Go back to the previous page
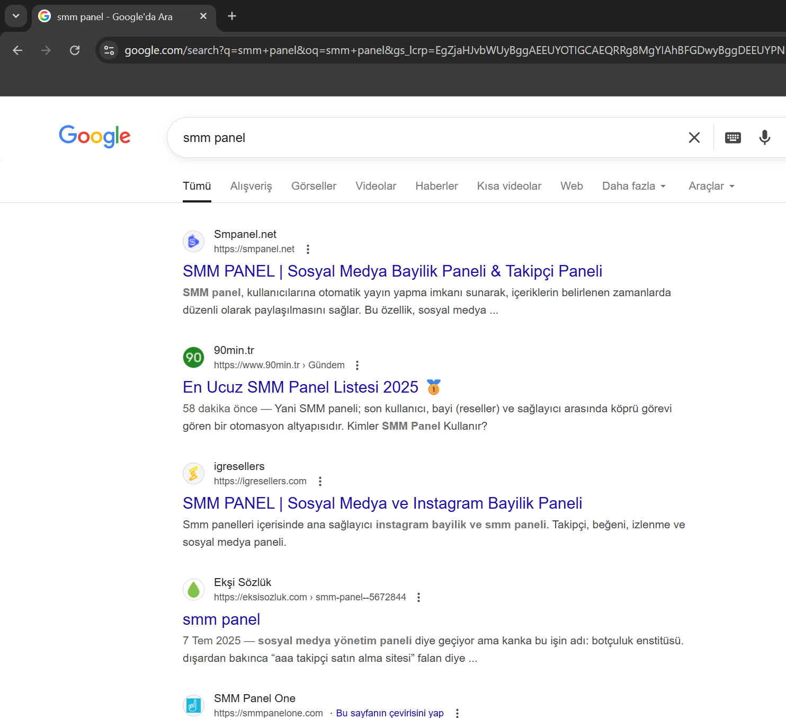786x718 pixels. [x=17, y=50]
